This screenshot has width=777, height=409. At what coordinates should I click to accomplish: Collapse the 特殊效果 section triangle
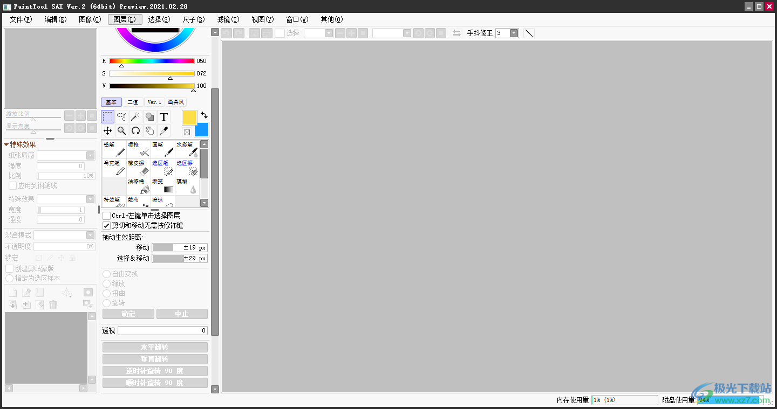[6, 144]
